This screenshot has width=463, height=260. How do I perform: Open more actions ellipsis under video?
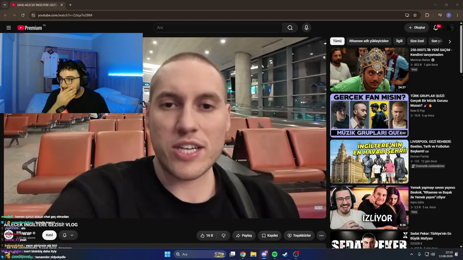[x=321, y=235]
